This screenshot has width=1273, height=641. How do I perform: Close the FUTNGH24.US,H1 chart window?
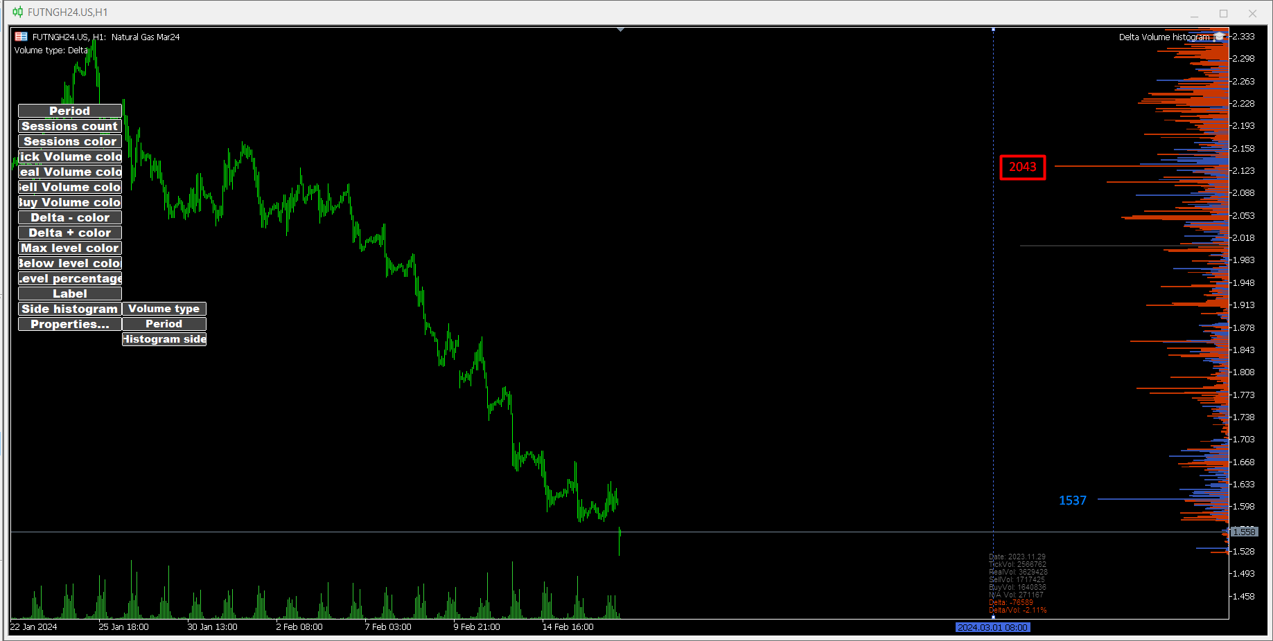(x=1252, y=12)
